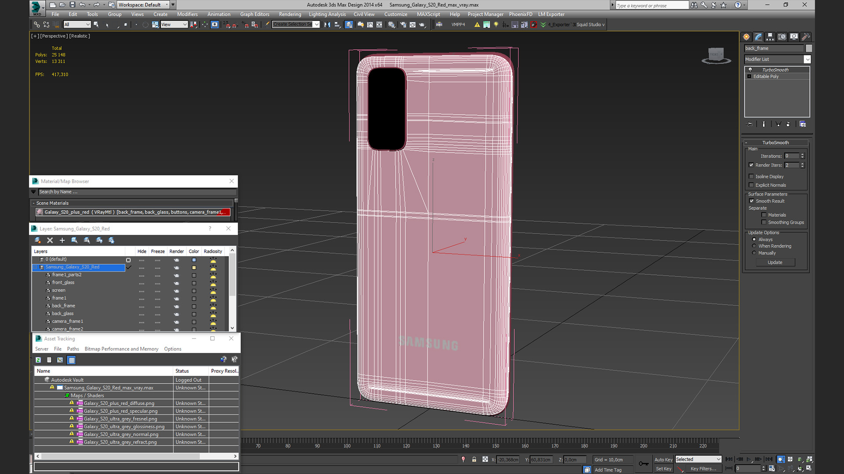Click Go to End playback button
Image resolution: width=844 pixels, height=474 pixels.
(769, 459)
